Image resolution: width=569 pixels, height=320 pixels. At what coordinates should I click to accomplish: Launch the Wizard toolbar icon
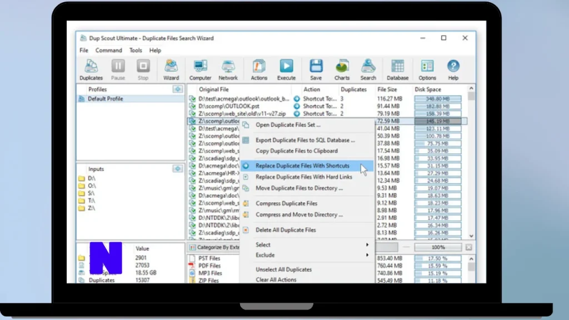(x=171, y=69)
